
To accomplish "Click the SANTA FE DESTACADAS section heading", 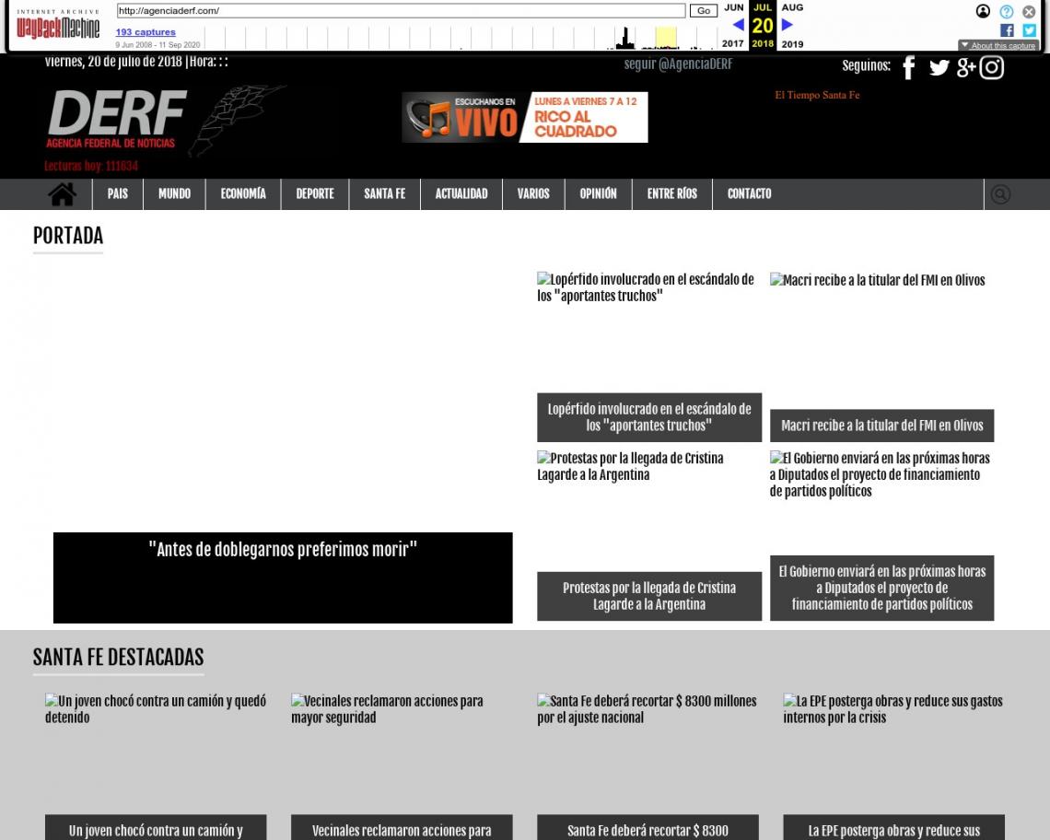I will click(119, 657).
